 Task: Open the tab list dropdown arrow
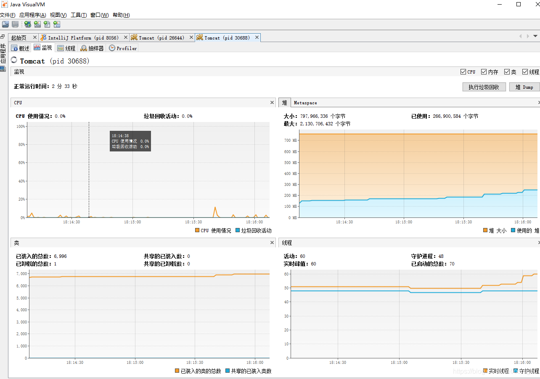(x=535, y=36)
